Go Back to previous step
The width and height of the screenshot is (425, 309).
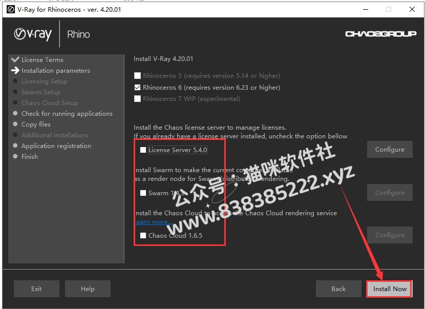point(338,289)
